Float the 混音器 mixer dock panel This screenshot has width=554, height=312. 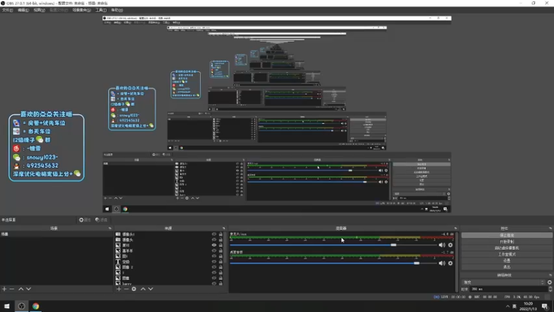[x=456, y=228]
